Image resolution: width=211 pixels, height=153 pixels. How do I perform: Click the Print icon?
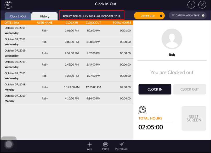(106, 144)
